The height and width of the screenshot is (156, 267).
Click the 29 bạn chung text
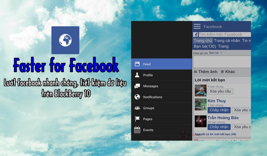[x=216, y=122]
